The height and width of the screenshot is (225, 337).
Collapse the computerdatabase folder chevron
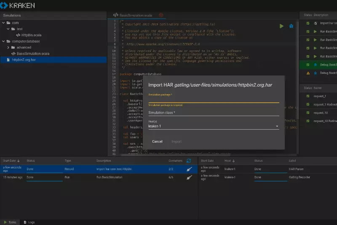3,41
